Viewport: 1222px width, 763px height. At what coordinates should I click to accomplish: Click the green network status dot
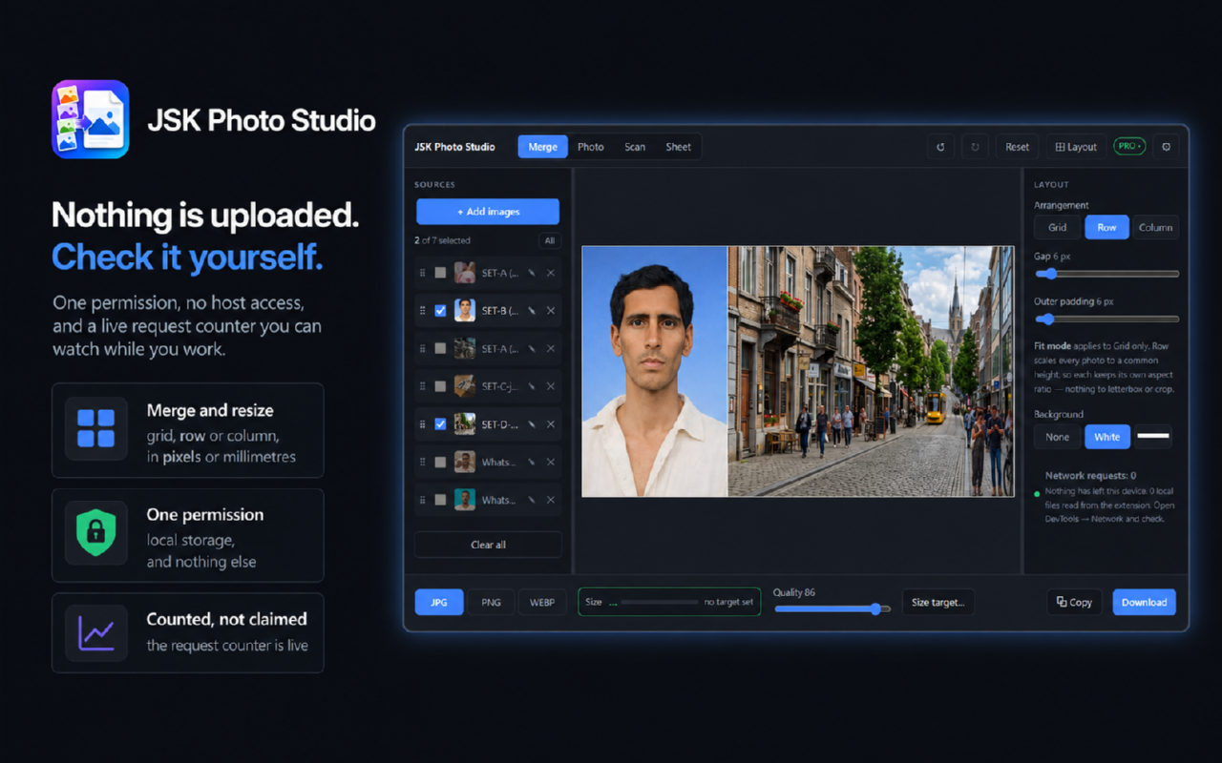(x=1037, y=494)
